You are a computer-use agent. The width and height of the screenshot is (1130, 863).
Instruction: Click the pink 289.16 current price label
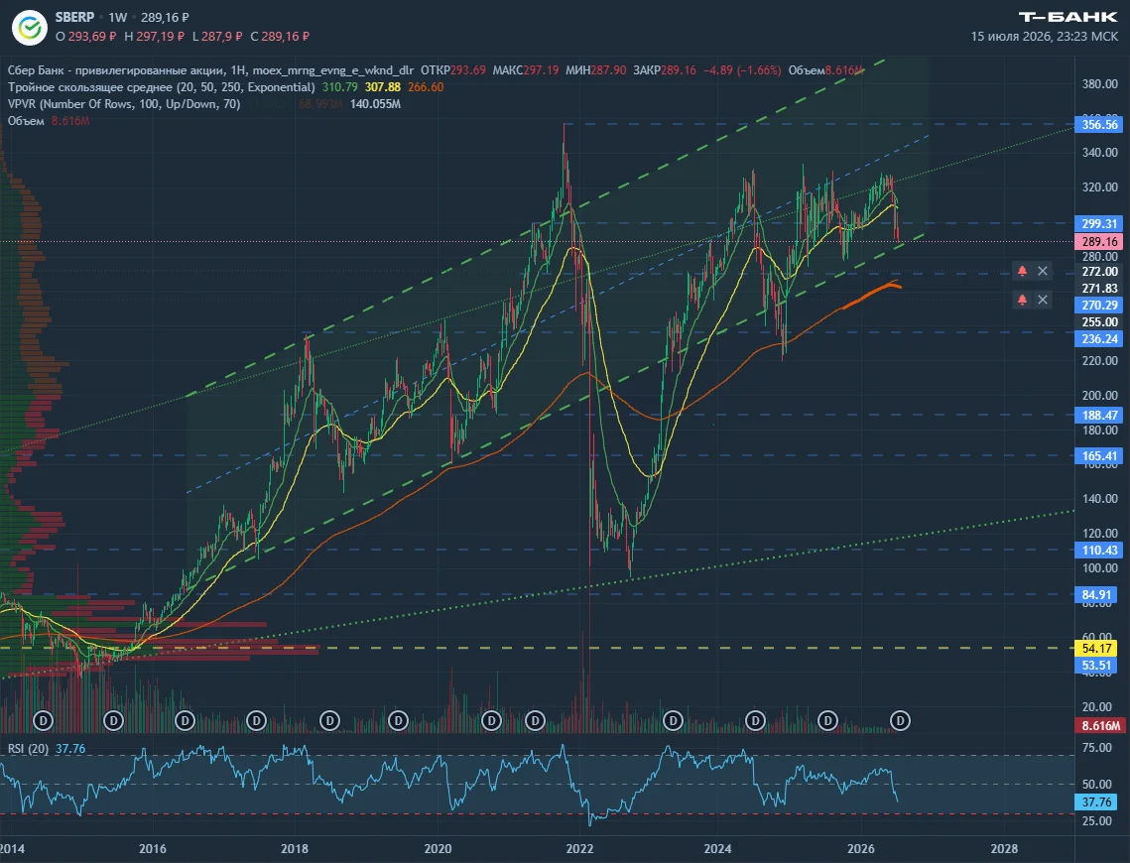point(1099,241)
